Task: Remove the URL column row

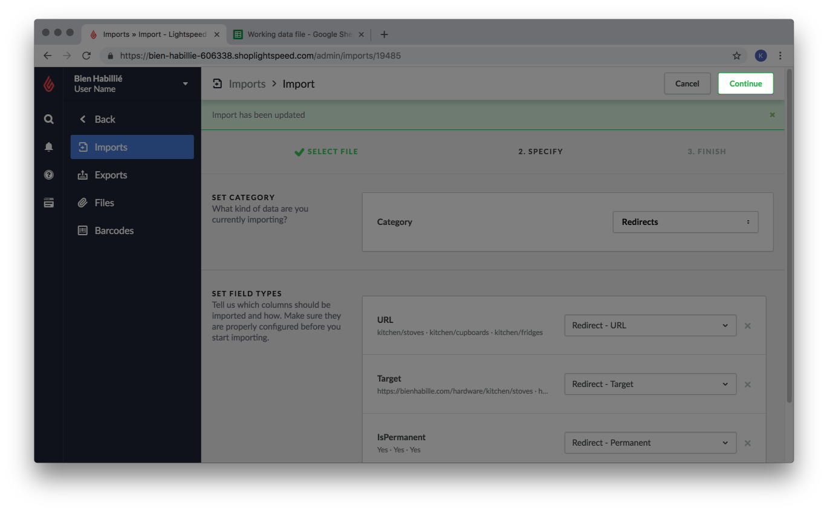Action: click(748, 326)
